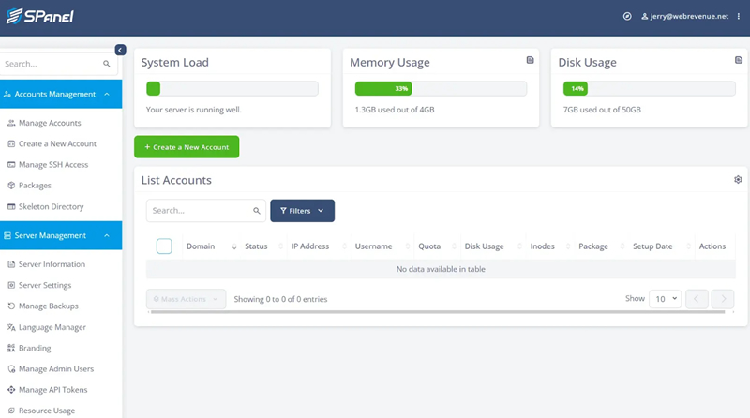This screenshot has height=418, width=750.
Task: Click the Accounts Management section icon
Action: click(7, 95)
